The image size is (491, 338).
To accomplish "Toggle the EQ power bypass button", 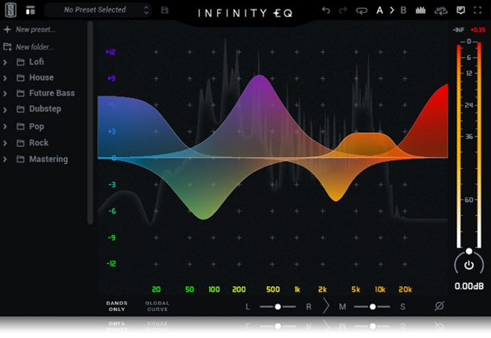I will (x=468, y=265).
